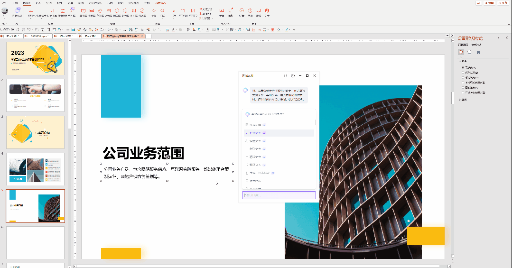This screenshot has height=268, width=512.
Task: Click the AI options list scrollbar
Action: [x=316, y=122]
